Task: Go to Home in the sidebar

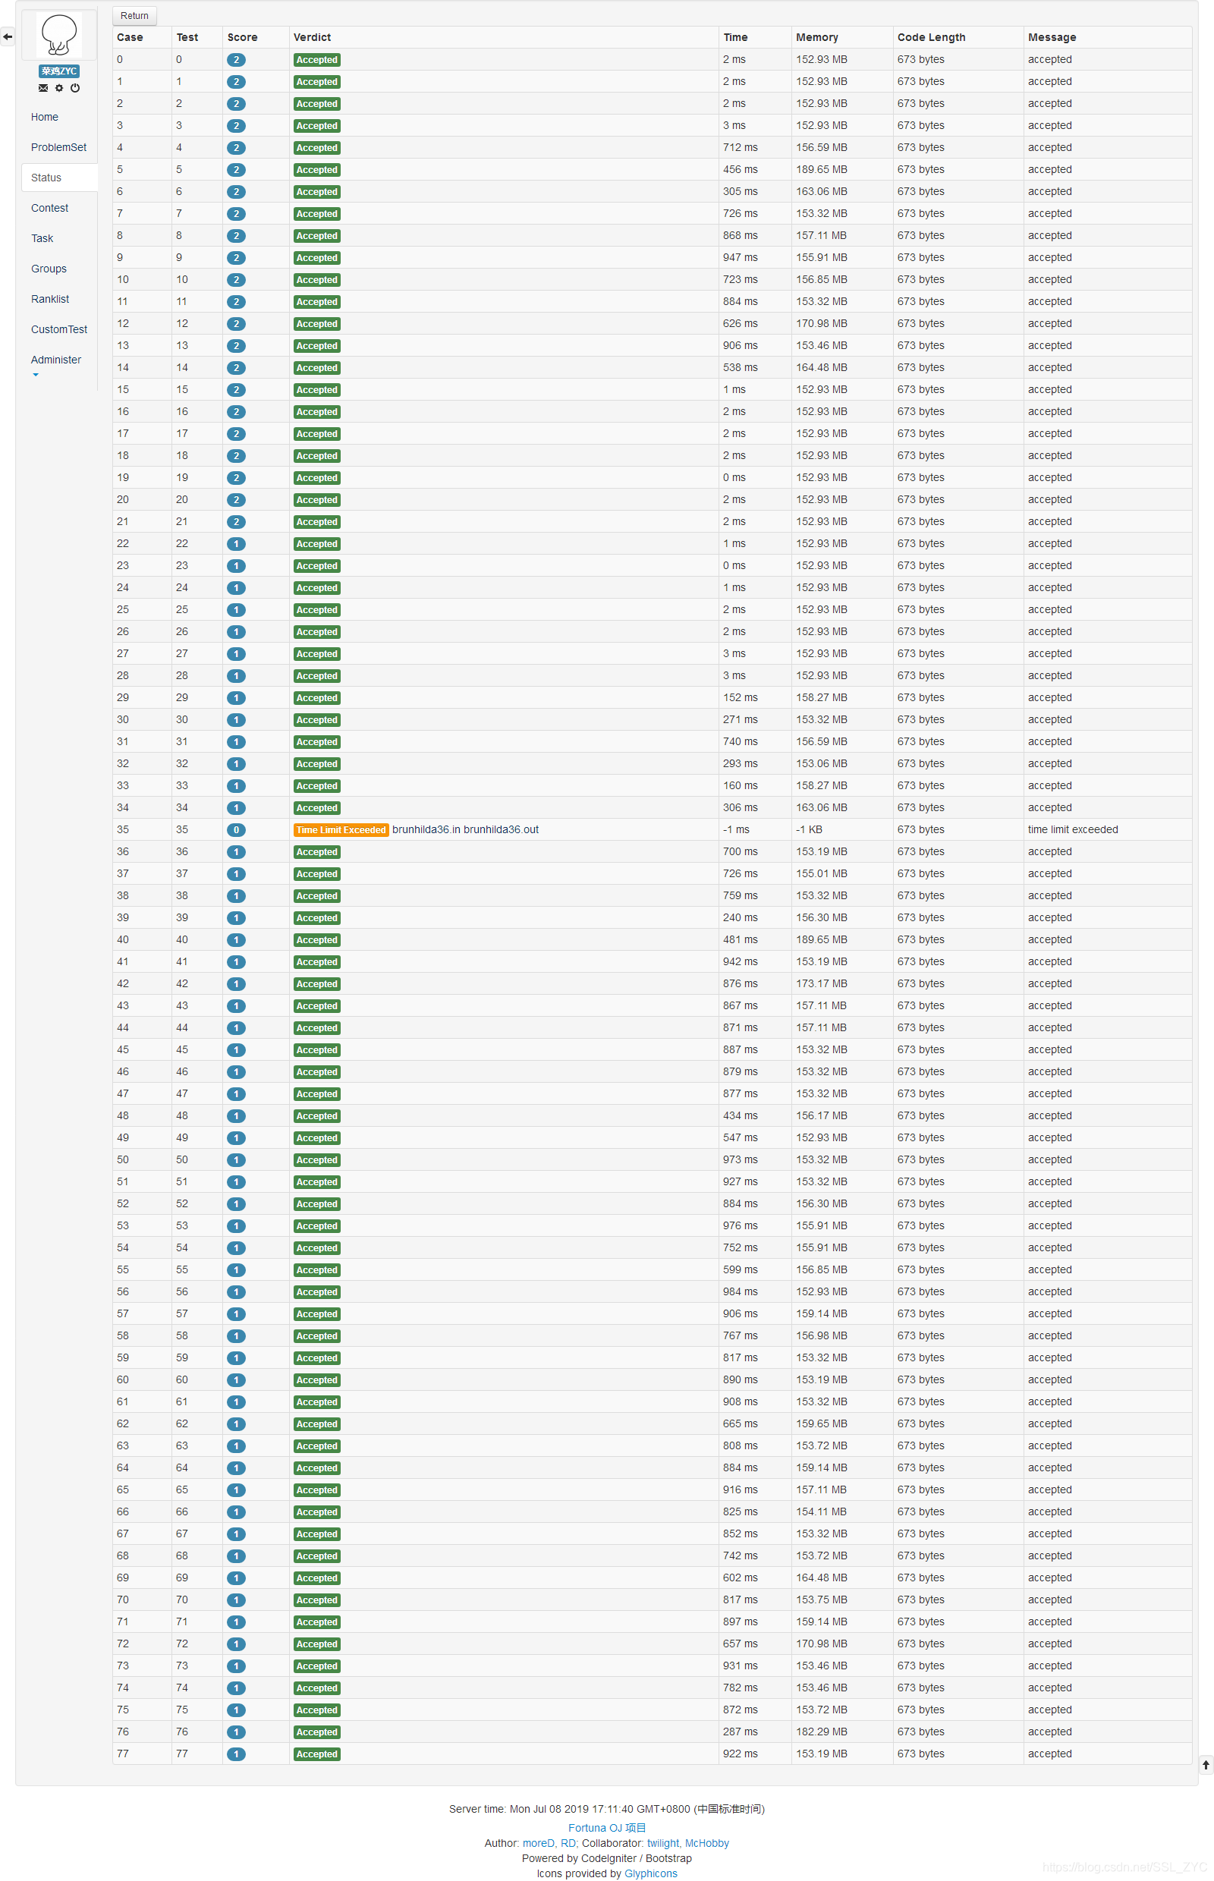Action: pos(45,117)
